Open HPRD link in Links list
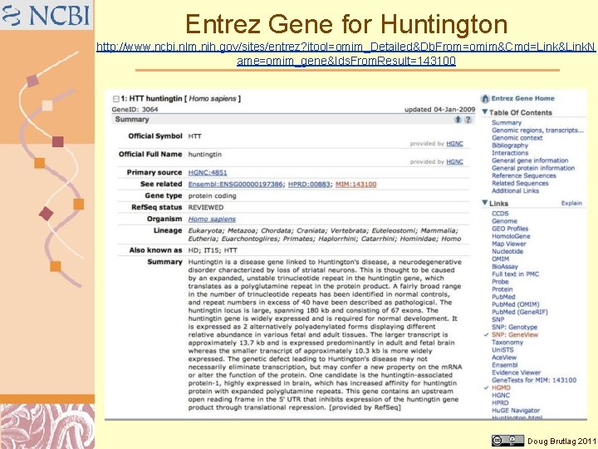Screen dimensions: 598x449 [x=500, y=402]
